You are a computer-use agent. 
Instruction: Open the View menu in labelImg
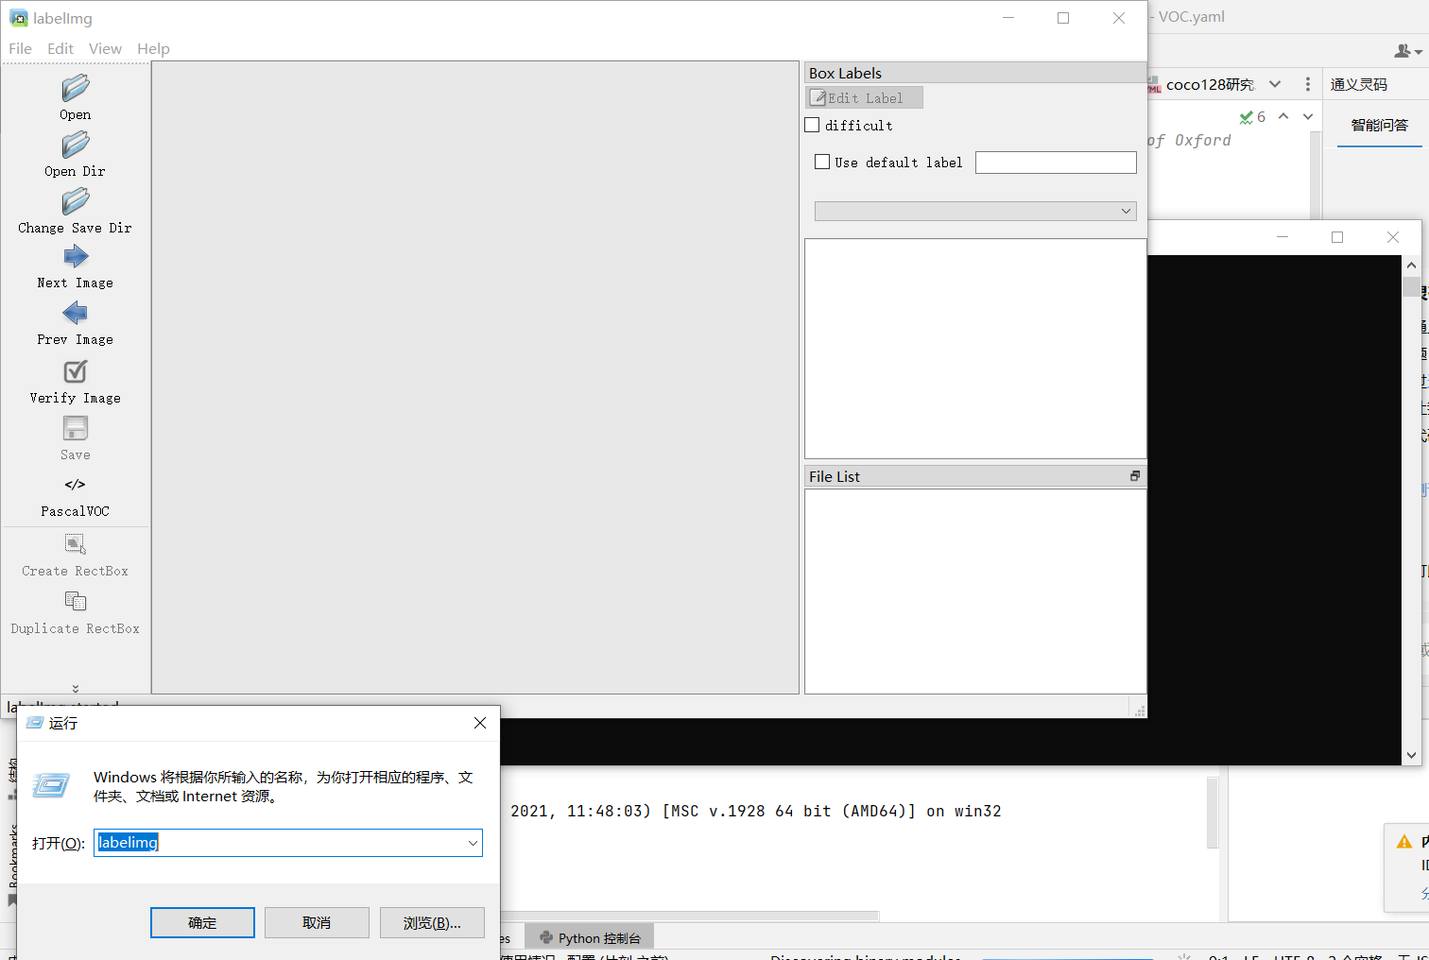click(105, 48)
